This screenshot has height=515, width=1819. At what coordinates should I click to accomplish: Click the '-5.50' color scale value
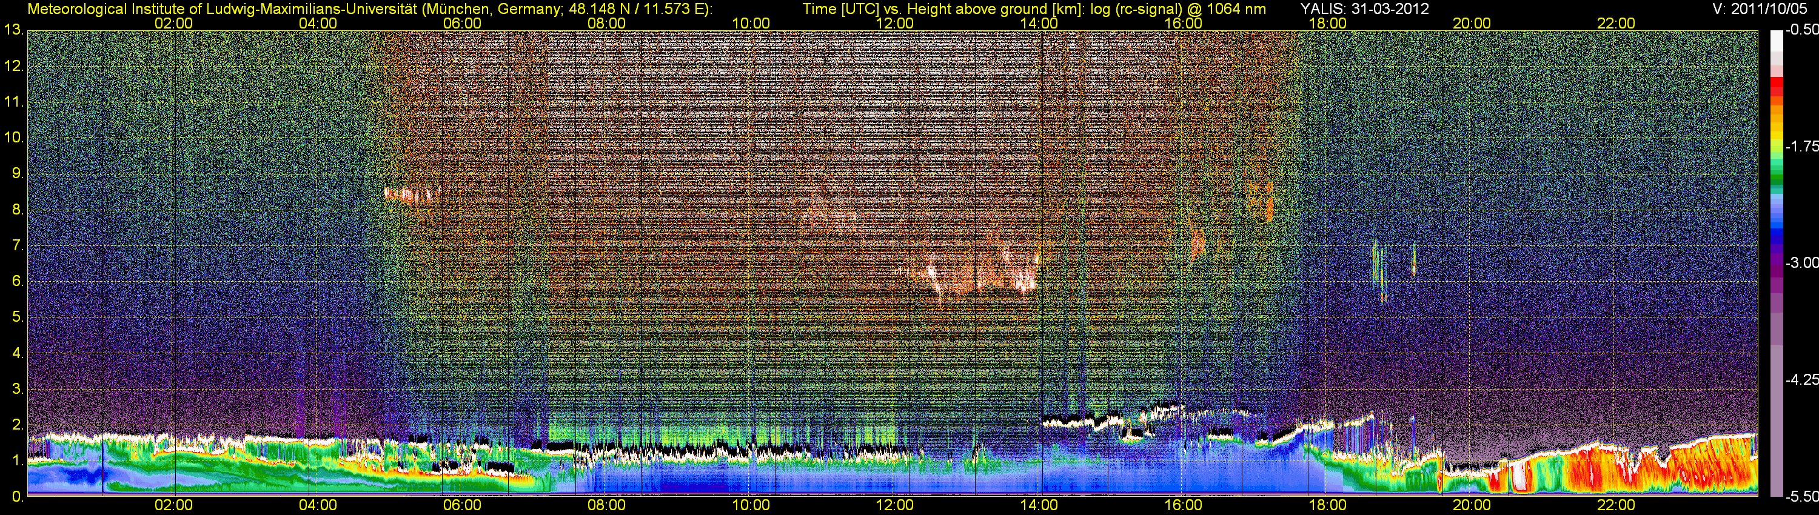pyautogui.click(x=1801, y=497)
